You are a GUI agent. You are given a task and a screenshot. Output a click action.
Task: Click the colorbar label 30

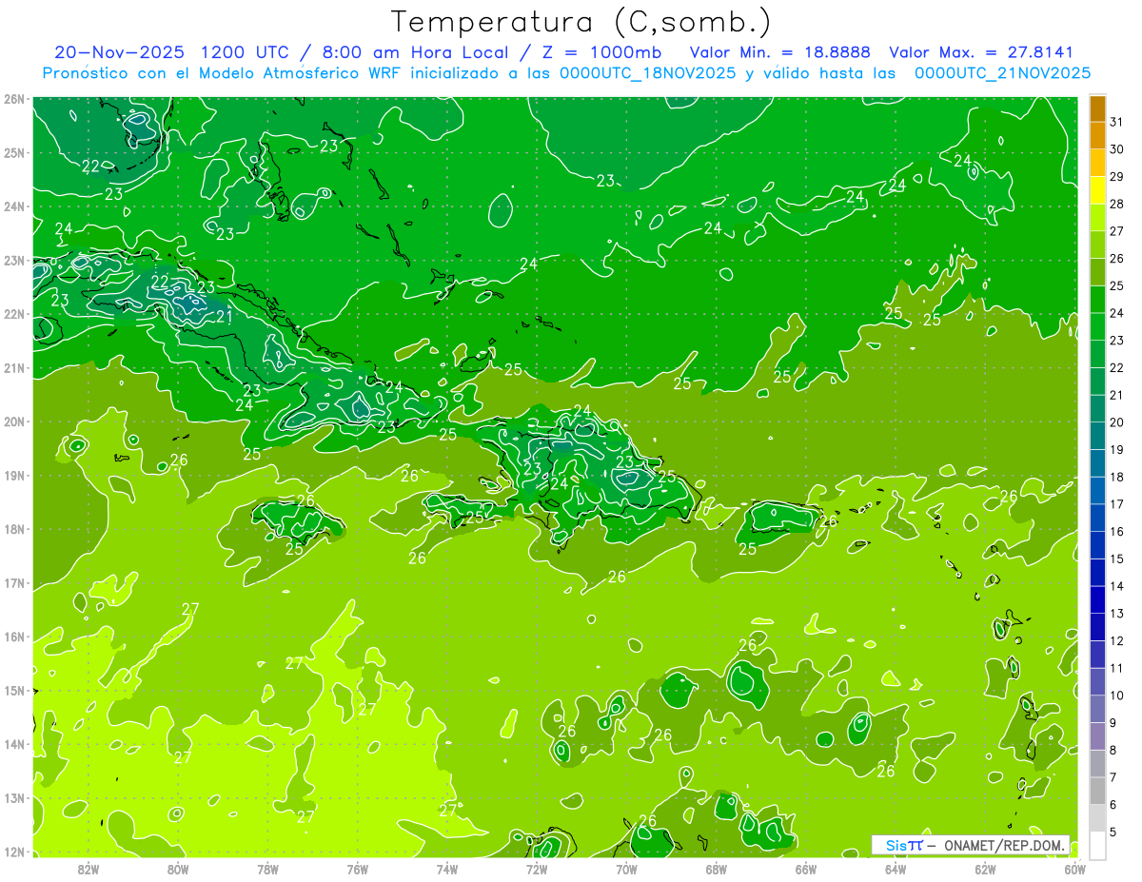point(1117,149)
